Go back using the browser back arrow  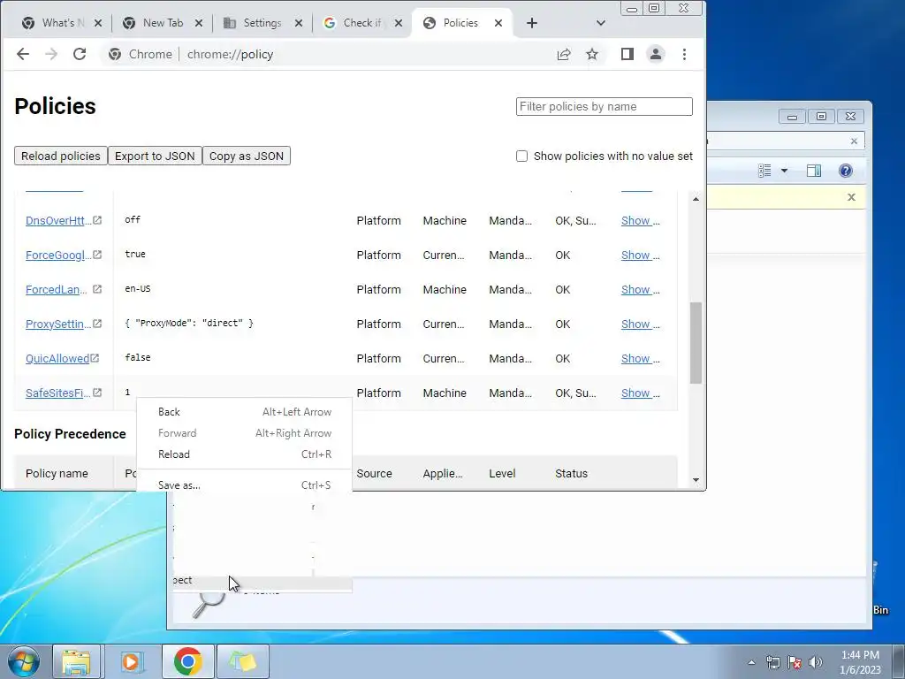click(x=22, y=54)
